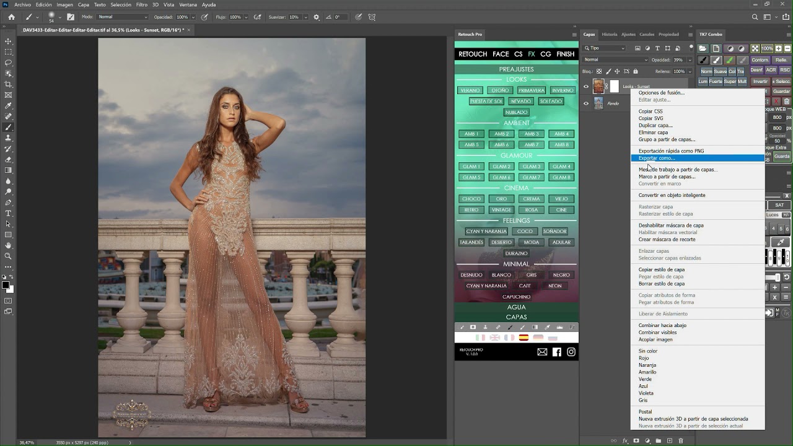Screen dimensions: 793x446
Task: Click the Home icon in options bar
Action: tap(11, 17)
